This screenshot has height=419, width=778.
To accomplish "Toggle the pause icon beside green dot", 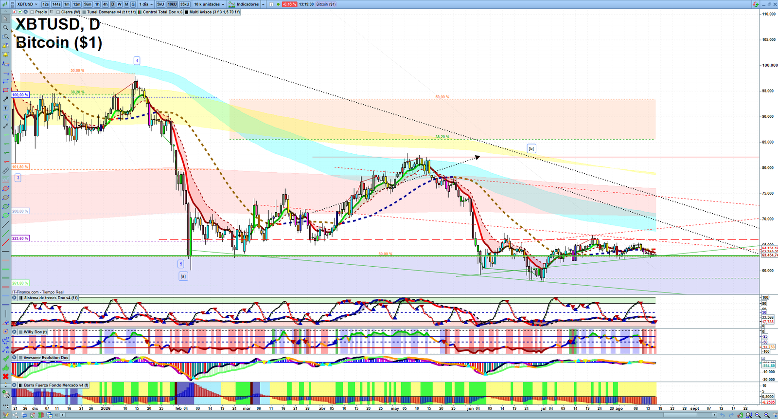I will click(272, 4).
